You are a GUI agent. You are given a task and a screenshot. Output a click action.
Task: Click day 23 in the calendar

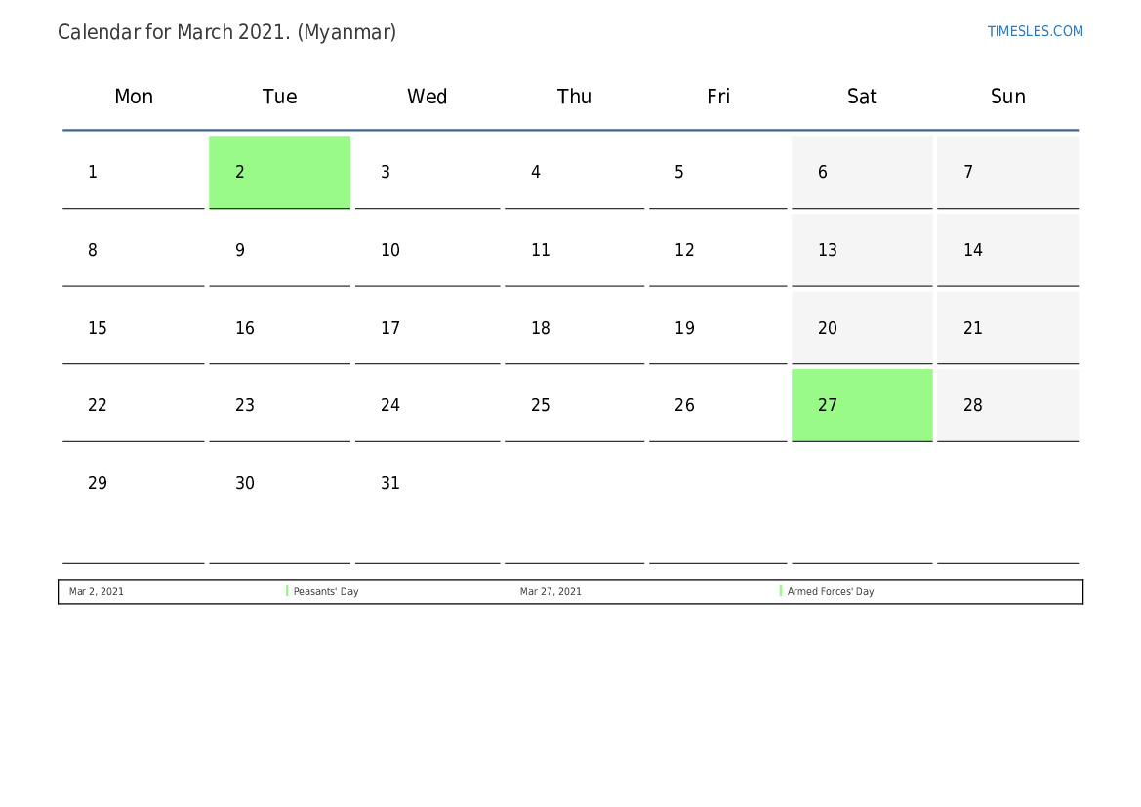click(x=279, y=405)
